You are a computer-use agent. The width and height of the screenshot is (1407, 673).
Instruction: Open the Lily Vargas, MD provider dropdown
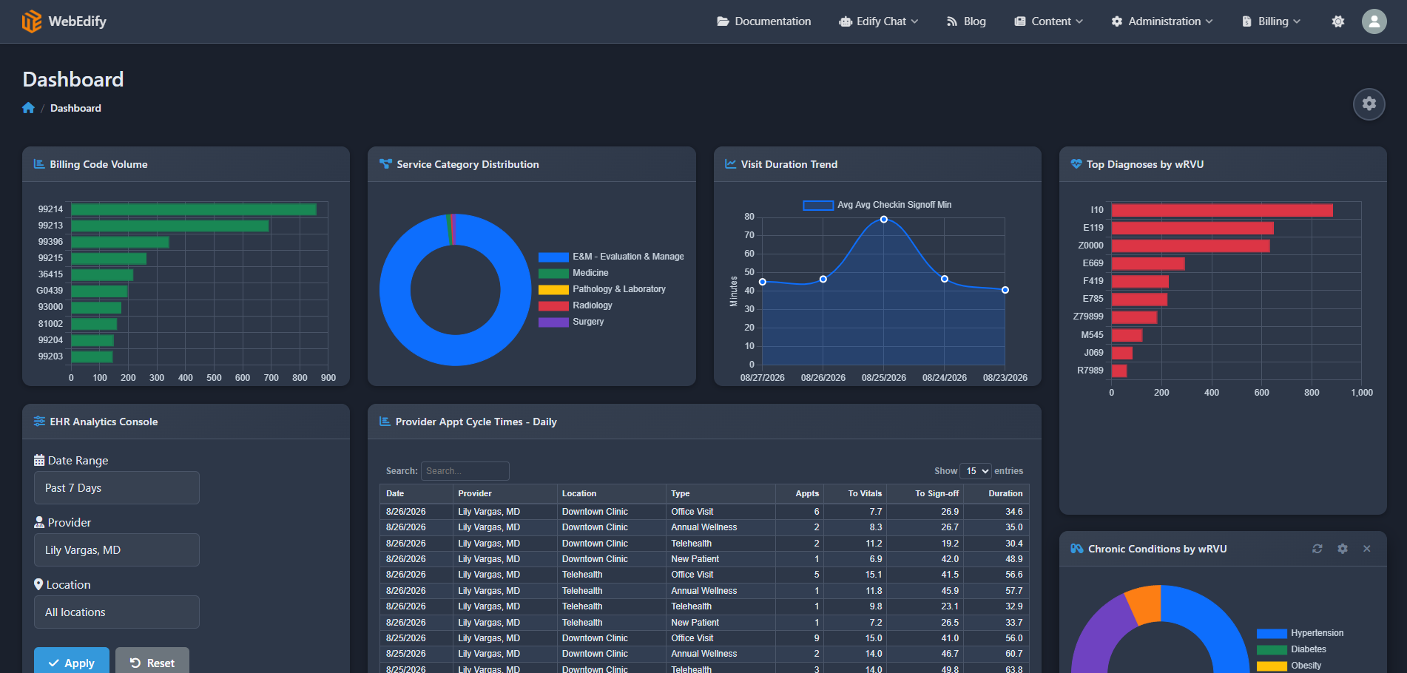click(117, 550)
